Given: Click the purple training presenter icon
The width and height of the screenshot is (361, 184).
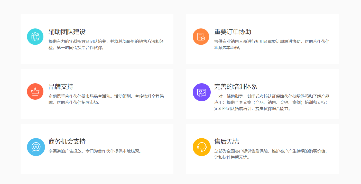Looking at the screenshot, I should (x=202, y=92).
